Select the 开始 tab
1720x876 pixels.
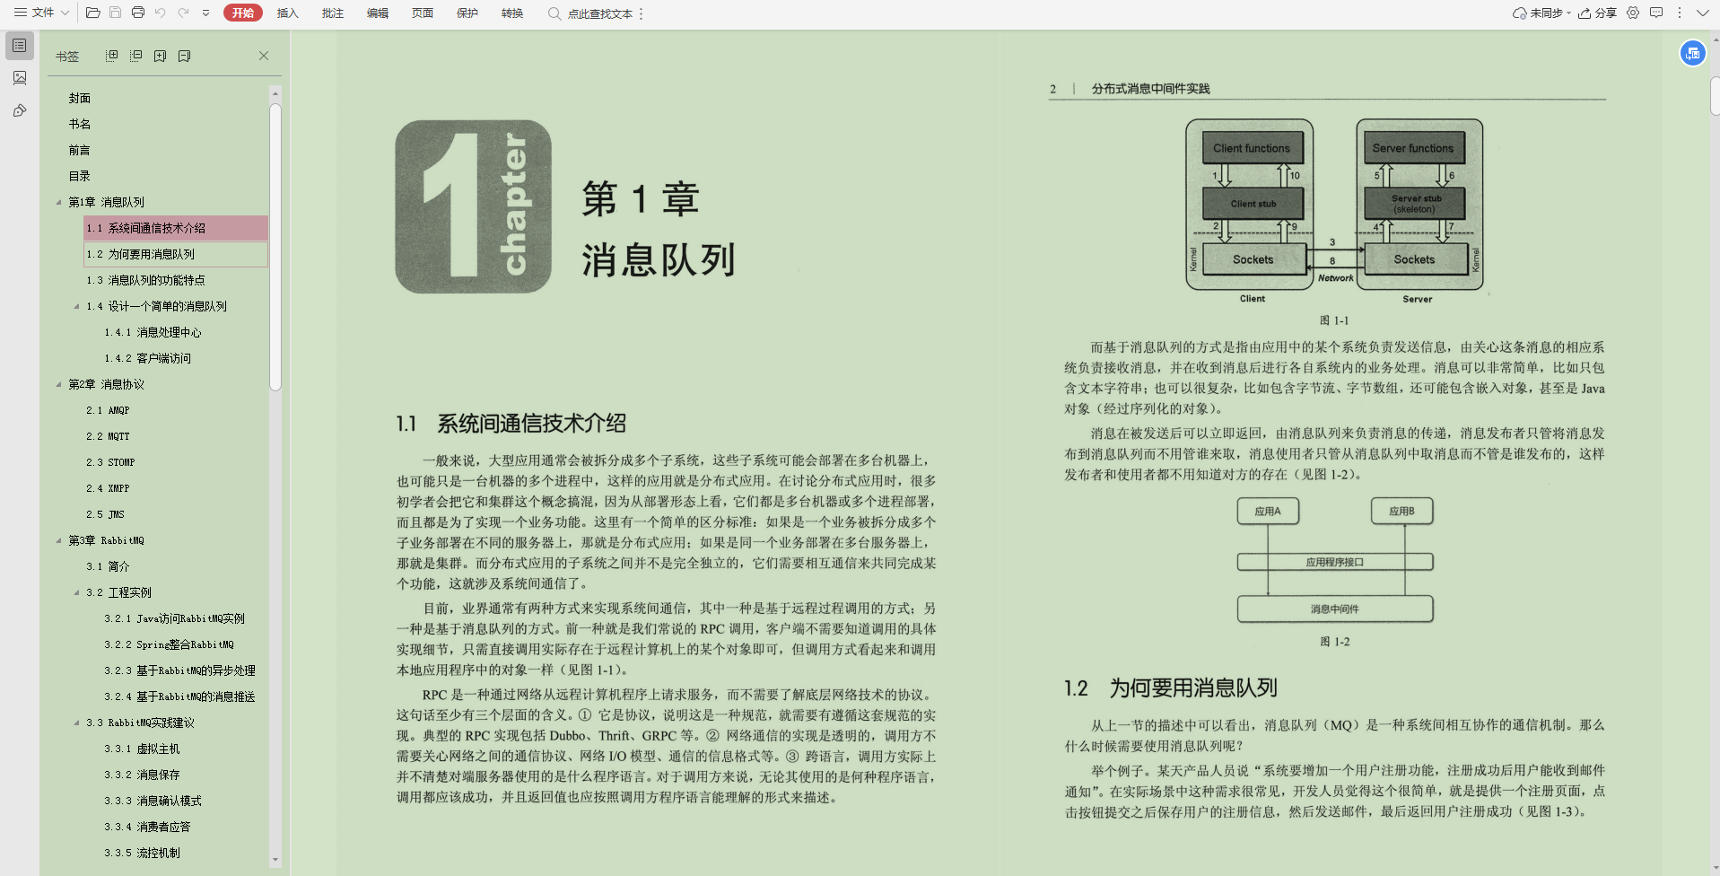tap(242, 13)
